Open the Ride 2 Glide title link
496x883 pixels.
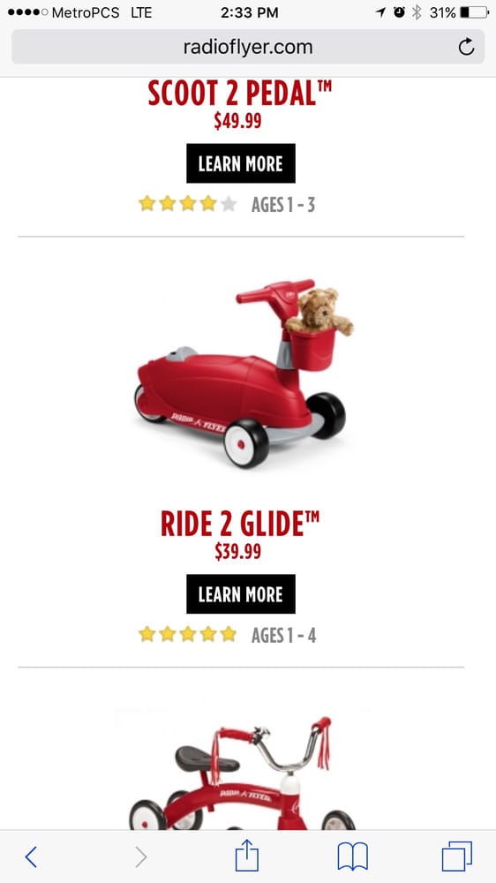point(240,524)
